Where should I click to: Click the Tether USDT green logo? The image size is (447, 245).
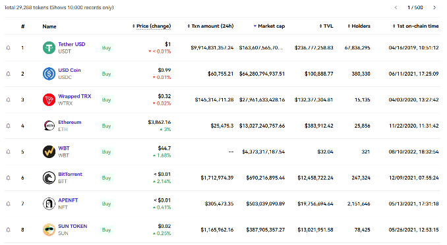[49, 47]
